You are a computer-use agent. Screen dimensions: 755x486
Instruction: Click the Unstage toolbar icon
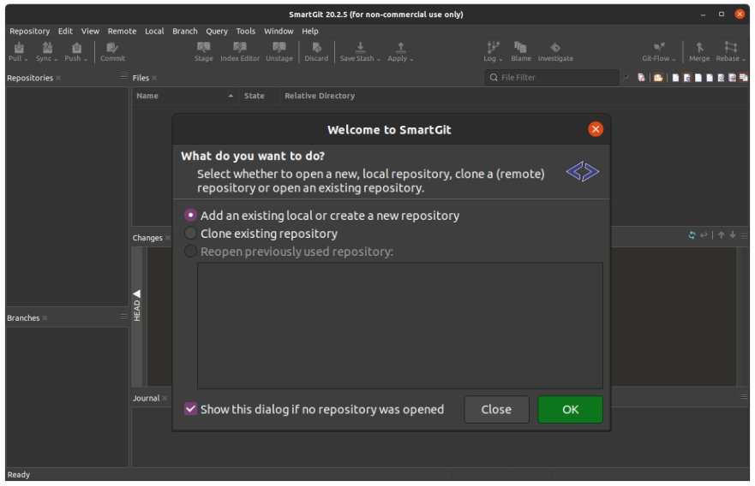click(279, 48)
